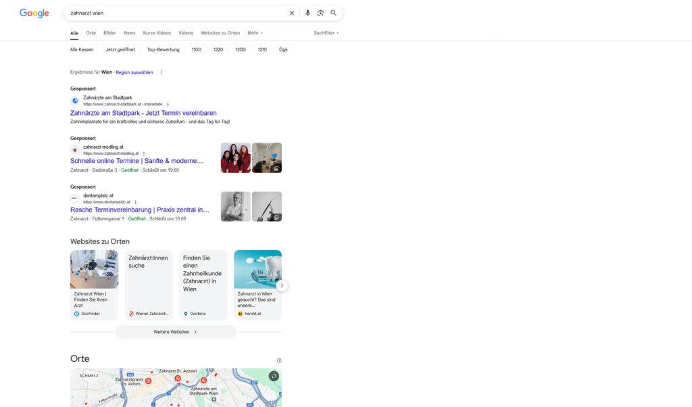Image resolution: width=692 pixels, height=407 pixels.
Task: Open the DocFinder Zahnarzt Wien card
Action: coord(94,285)
